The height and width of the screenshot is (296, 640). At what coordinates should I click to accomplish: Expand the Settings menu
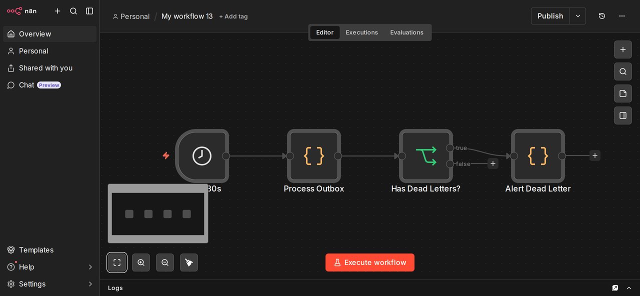pos(49,284)
